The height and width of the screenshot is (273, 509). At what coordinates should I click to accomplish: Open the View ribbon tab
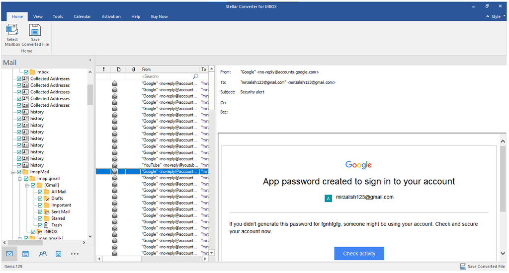click(x=38, y=16)
